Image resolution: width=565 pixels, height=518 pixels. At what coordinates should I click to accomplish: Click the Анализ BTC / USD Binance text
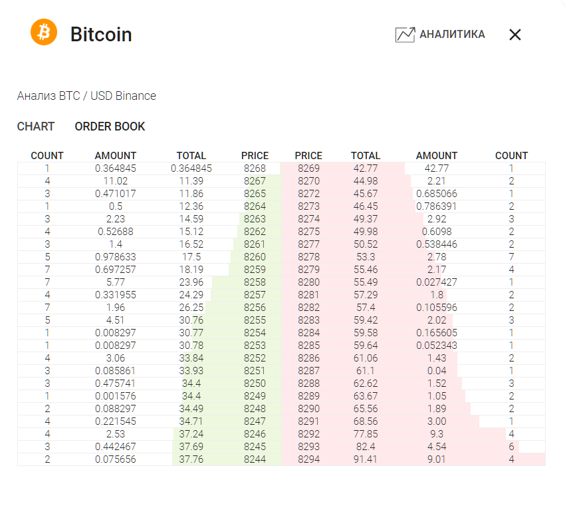pos(86,96)
